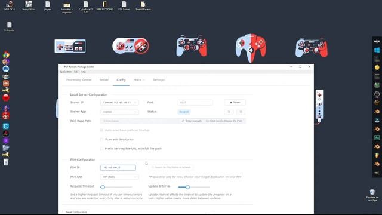The height and width of the screenshot is (215, 382).
Task: Open the PS4 Games desktop file
Action: pyautogui.click(x=124, y=5)
